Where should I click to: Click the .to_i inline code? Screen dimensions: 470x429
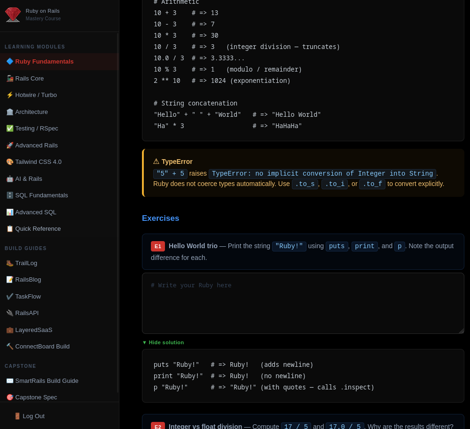(335, 184)
